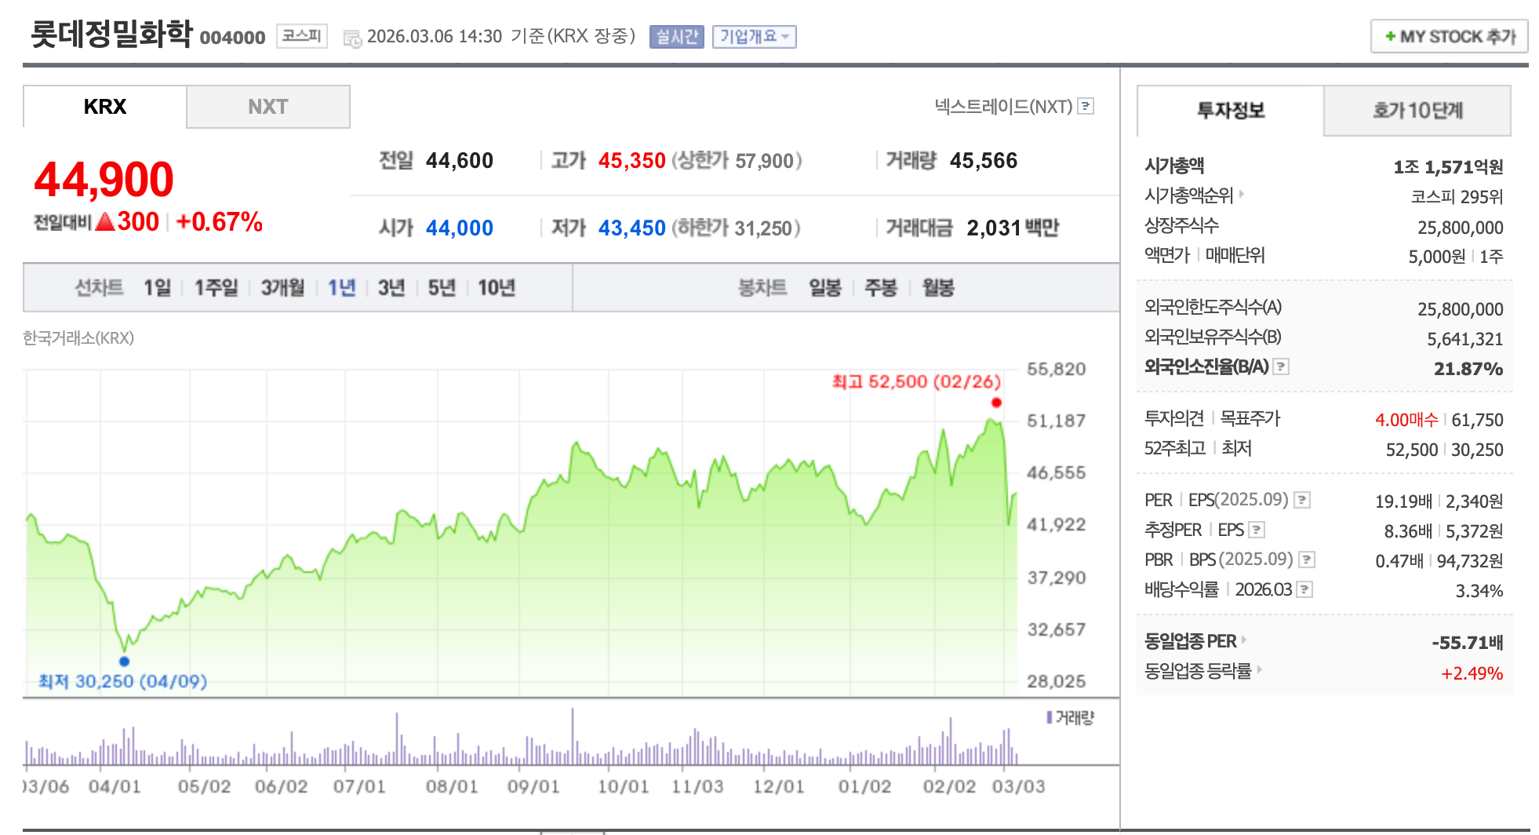Click the MY STOCK 추가 button
Screen dimensions: 1539x835
[1450, 36]
